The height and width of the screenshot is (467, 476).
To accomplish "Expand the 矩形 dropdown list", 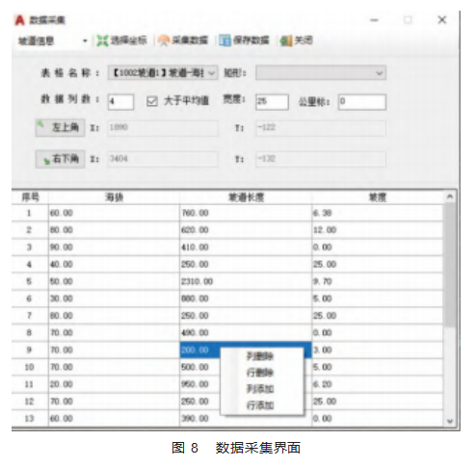I will click(x=321, y=73).
